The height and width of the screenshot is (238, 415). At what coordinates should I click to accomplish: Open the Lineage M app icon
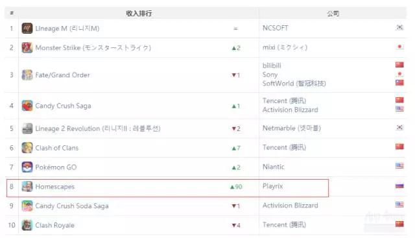tap(27, 29)
